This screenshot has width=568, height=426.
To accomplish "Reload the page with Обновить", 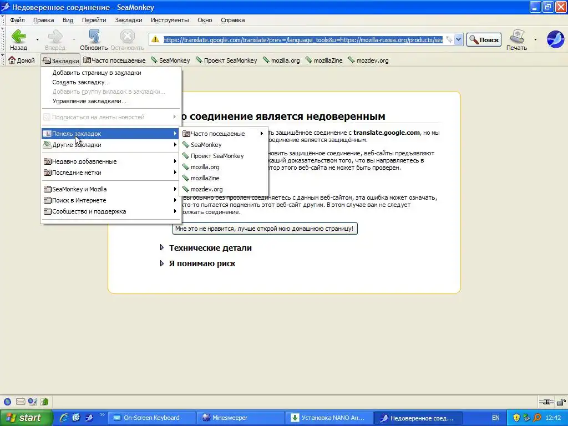I will (x=94, y=39).
